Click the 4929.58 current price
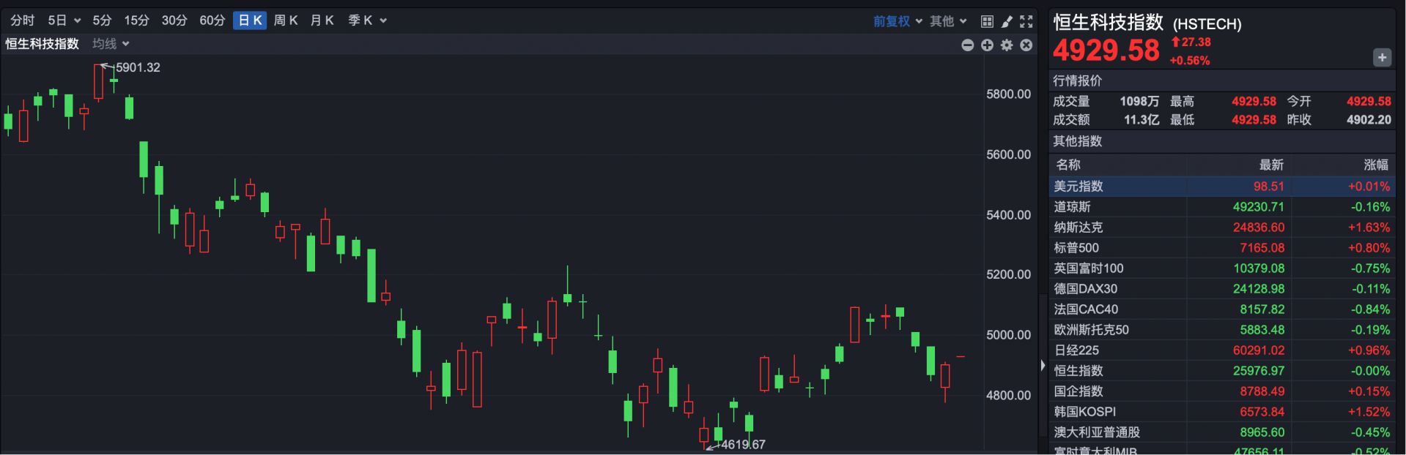The image size is (1406, 455). tap(1106, 50)
